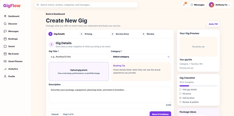The image size is (234, 116).
Task: Click the '0/700' character counter
Action: (x=168, y=105)
